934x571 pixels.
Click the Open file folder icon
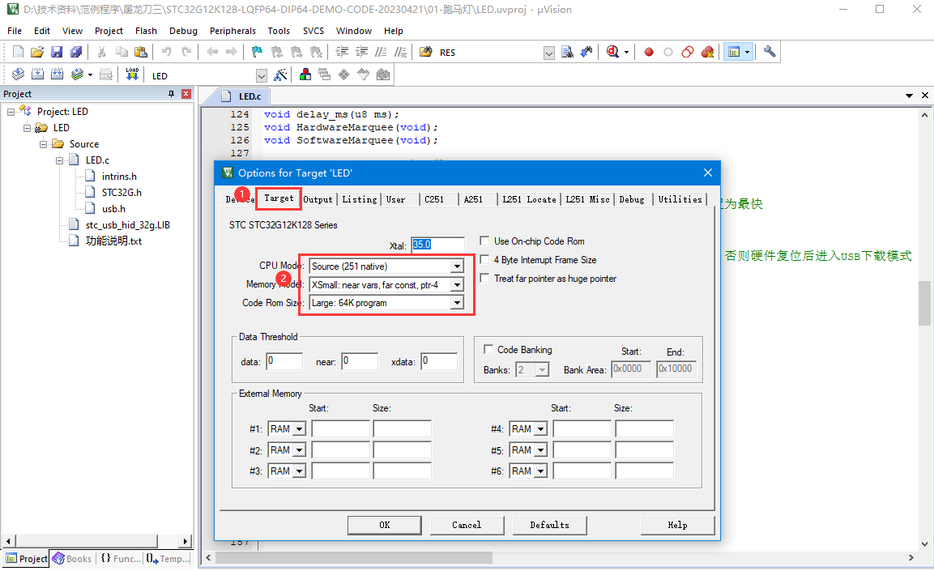tap(37, 52)
